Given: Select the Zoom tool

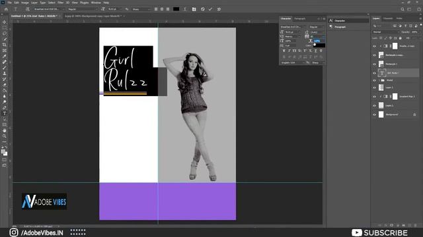Looking at the screenshot, I should tap(5, 136).
